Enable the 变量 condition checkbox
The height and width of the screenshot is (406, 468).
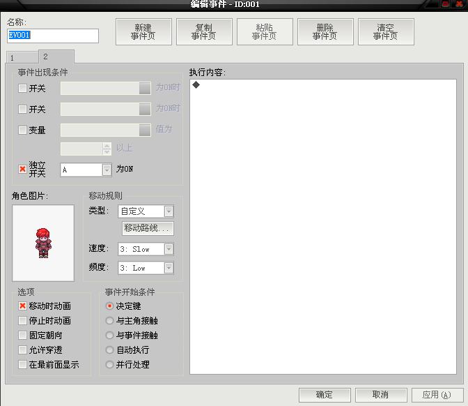pos(22,130)
